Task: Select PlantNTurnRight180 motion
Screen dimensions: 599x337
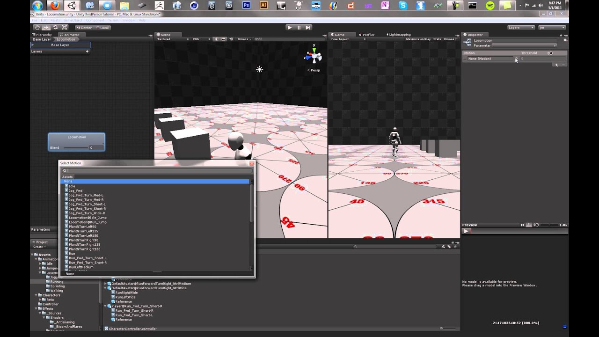Action: 84,249
